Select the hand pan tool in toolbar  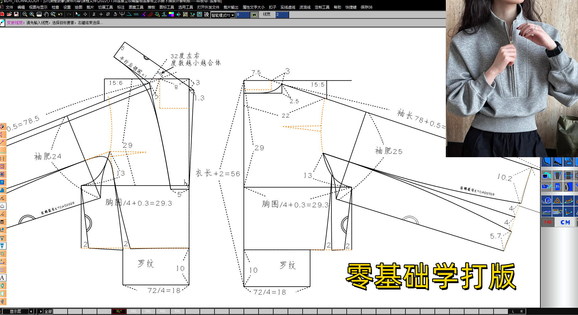(x=46, y=14)
